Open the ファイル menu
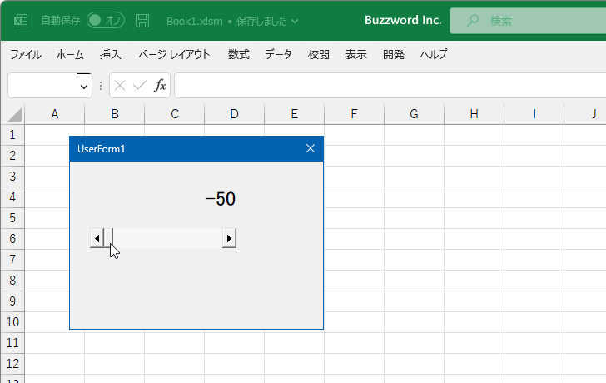Image resolution: width=606 pixels, height=383 pixels. pyautogui.click(x=26, y=54)
